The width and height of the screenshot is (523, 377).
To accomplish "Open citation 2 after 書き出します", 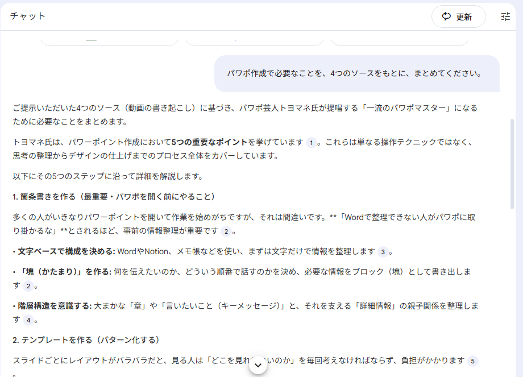I will pyautogui.click(x=28, y=285).
